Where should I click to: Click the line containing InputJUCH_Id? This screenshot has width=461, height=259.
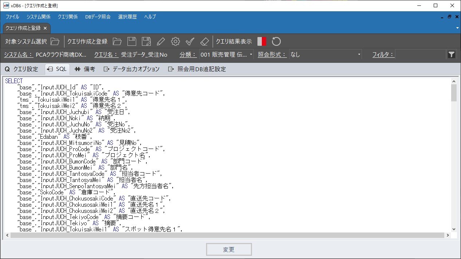[61, 87]
